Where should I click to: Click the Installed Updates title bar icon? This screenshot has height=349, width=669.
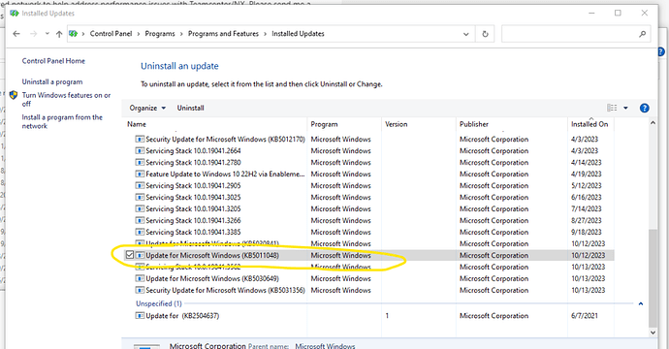[x=15, y=14]
